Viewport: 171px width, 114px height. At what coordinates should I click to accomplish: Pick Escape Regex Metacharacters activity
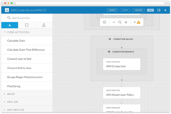tap(27, 77)
